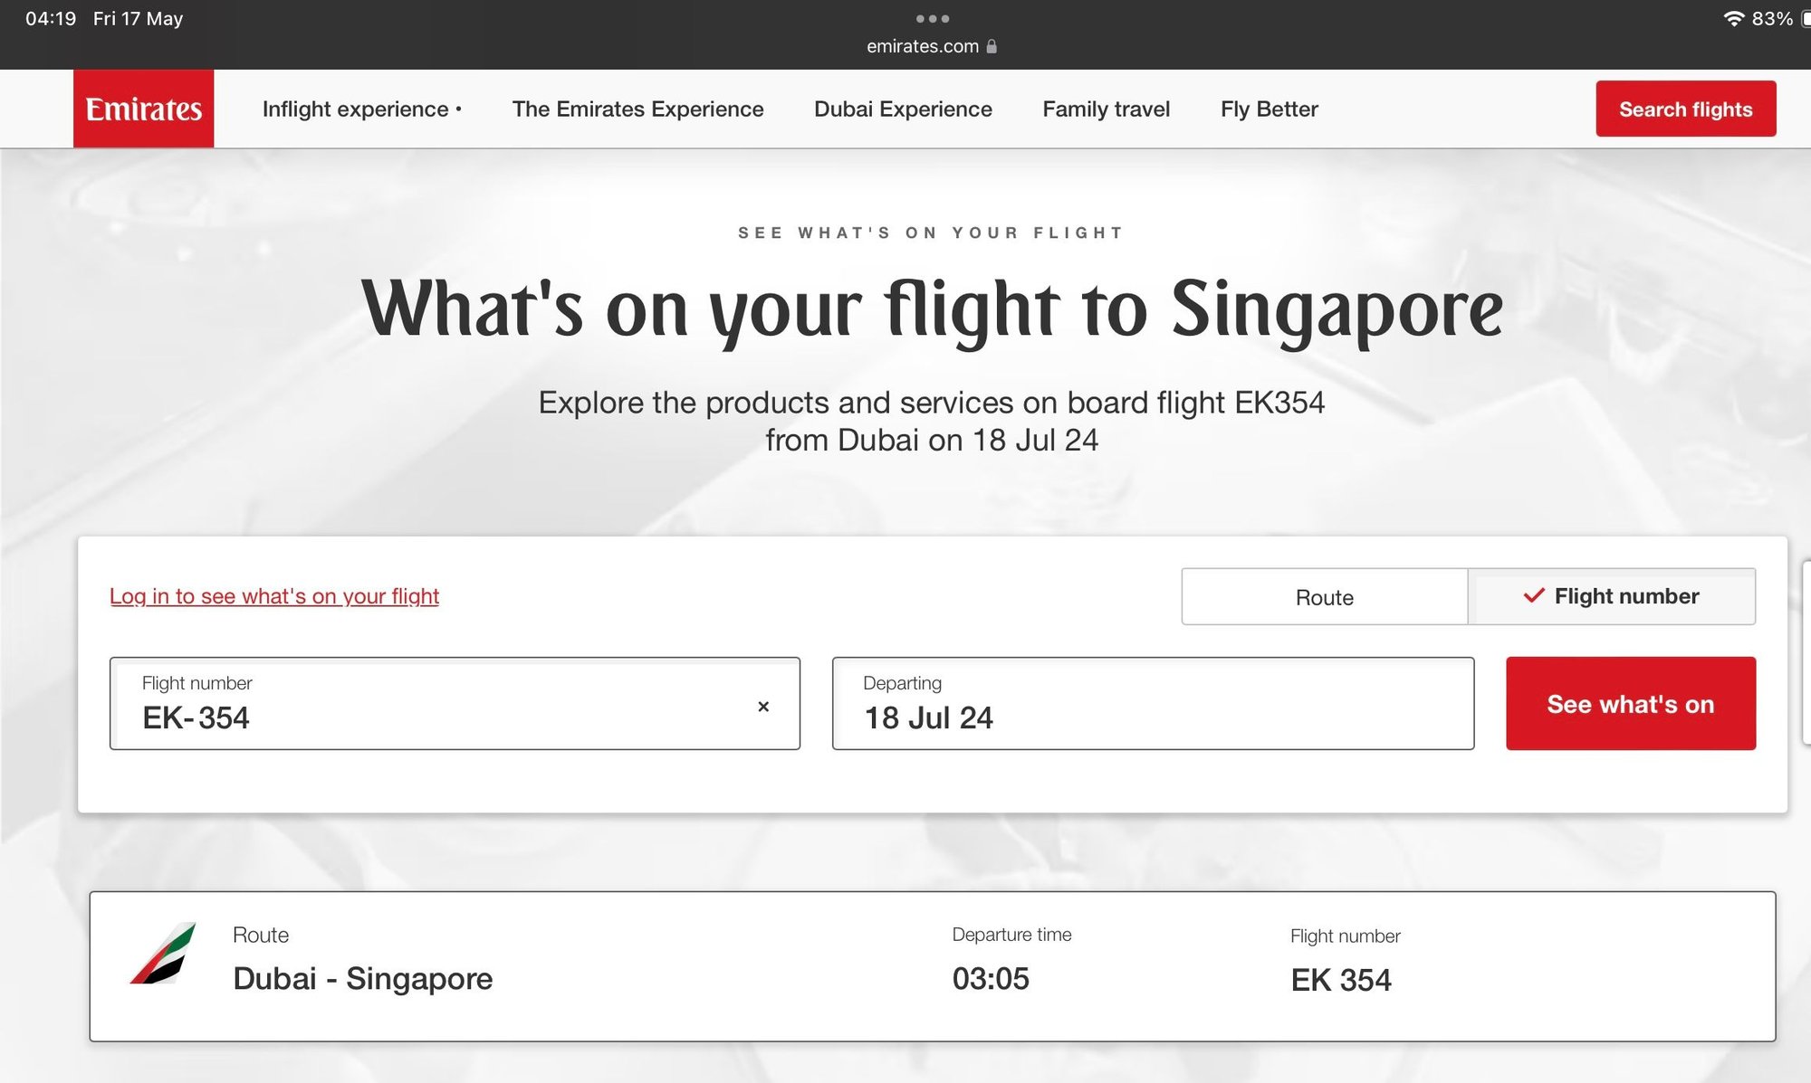Switch search mode to Route
1811x1083 pixels.
point(1324,597)
